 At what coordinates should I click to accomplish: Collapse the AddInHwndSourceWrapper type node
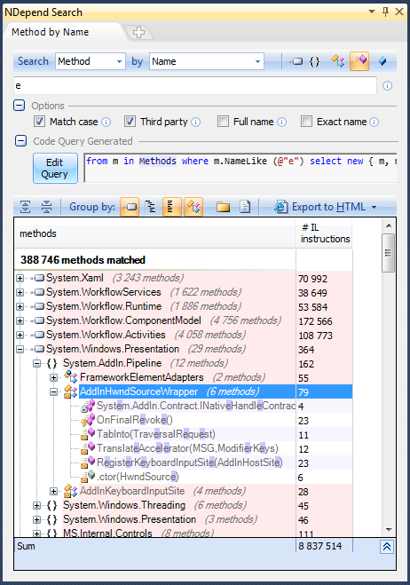tap(54, 391)
